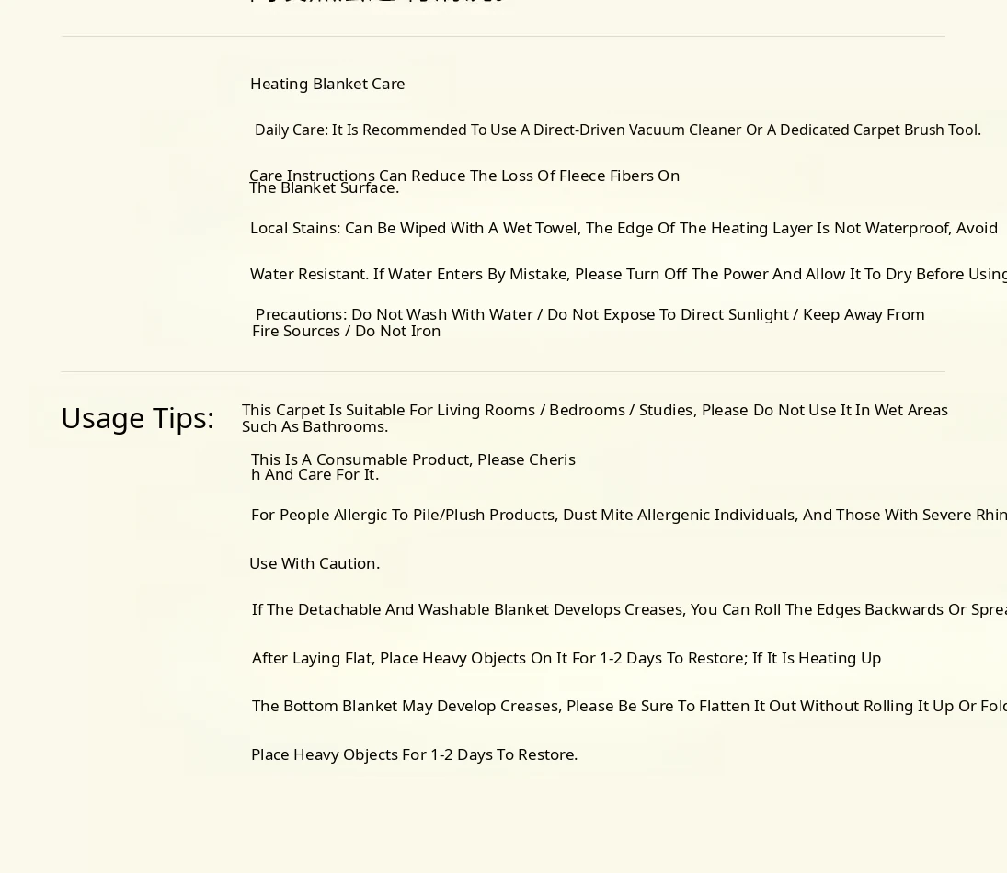Viewport: 1007px width, 873px height.
Task: Click Place Heavy Objects For 1-2 Days line
Action: tap(414, 754)
